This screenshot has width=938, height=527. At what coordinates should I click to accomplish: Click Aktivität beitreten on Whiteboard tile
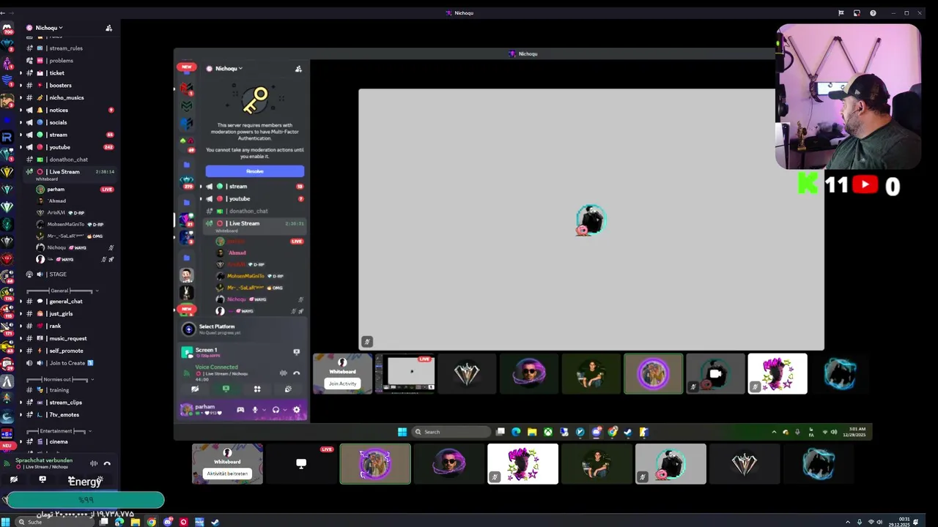tap(227, 474)
